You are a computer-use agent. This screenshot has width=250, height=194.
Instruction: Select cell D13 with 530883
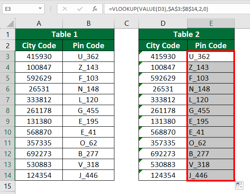[163, 165]
